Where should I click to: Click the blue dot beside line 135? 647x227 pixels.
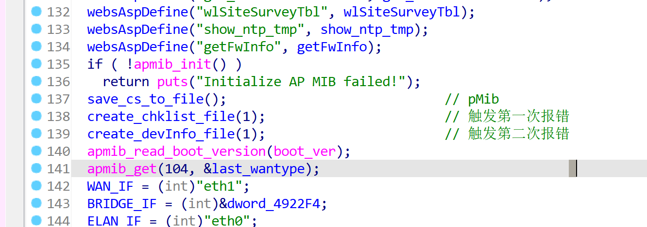click(x=36, y=64)
